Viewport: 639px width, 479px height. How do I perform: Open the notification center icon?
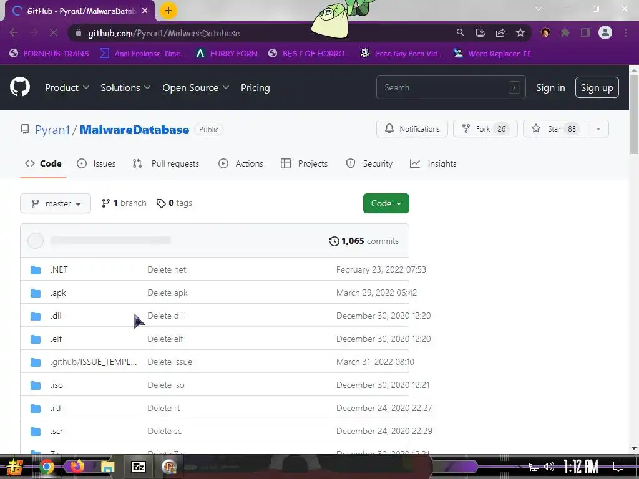(618, 467)
